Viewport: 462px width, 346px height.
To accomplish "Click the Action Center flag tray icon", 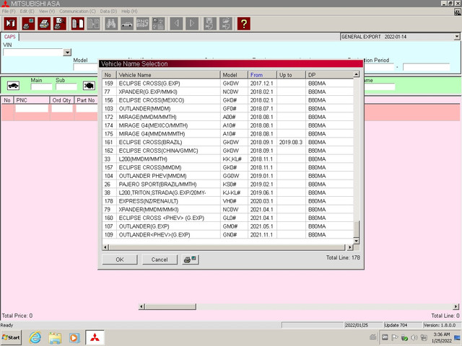I will point(395,337).
